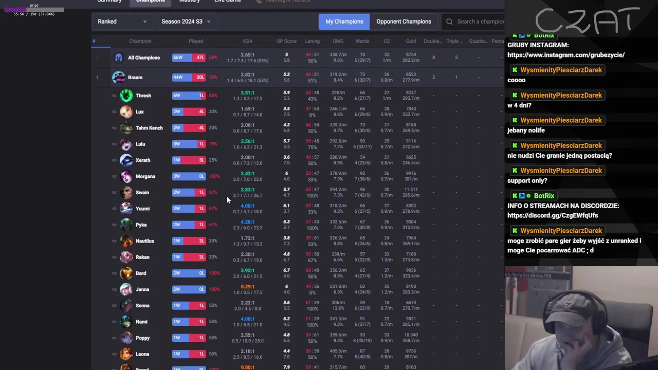Image resolution: width=658 pixels, height=370 pixels.
Task: Sort by the Gold column header
Action: coord(411,41)
